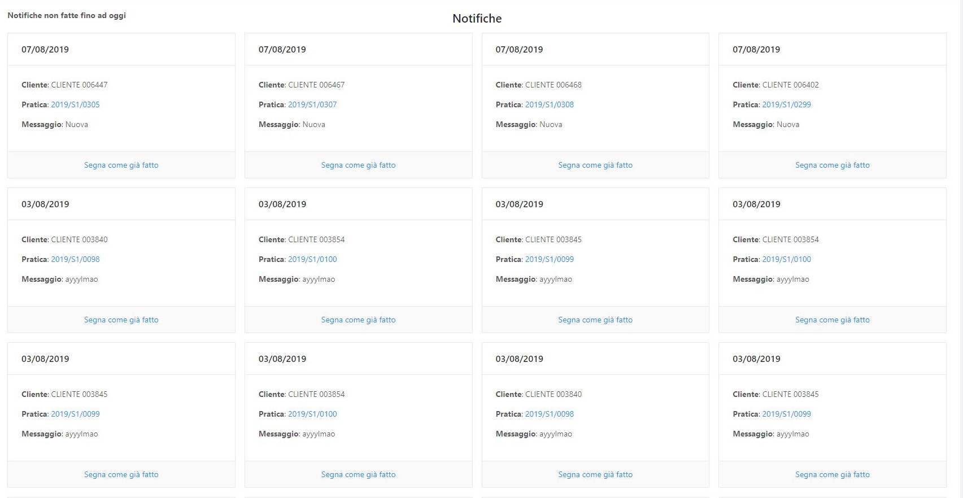Click the 'Notifiche' page title

pyautogui.click(x=477, y=19)
